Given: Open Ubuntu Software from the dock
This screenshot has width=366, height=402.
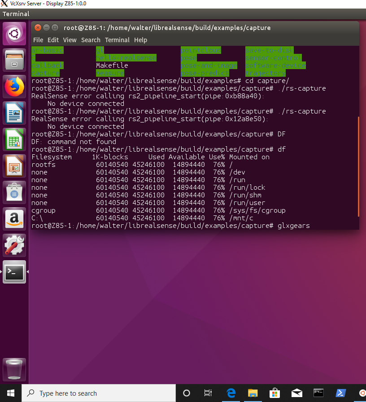Looking at the screenshot, I should pos(14,192).
